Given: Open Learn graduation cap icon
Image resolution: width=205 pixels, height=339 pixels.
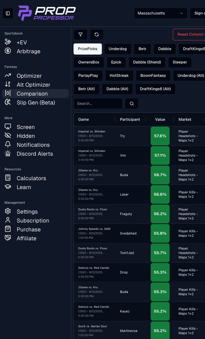Looking at the screenshot, I should 8,187.
